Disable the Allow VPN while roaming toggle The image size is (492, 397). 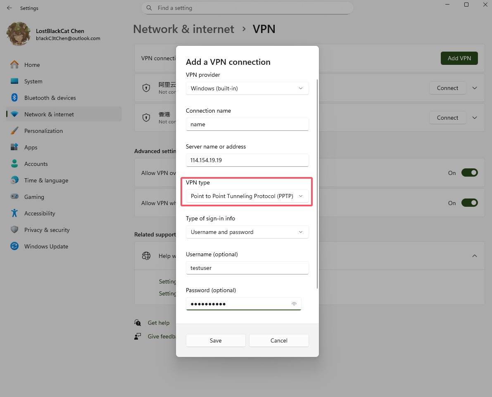(470, 203)
